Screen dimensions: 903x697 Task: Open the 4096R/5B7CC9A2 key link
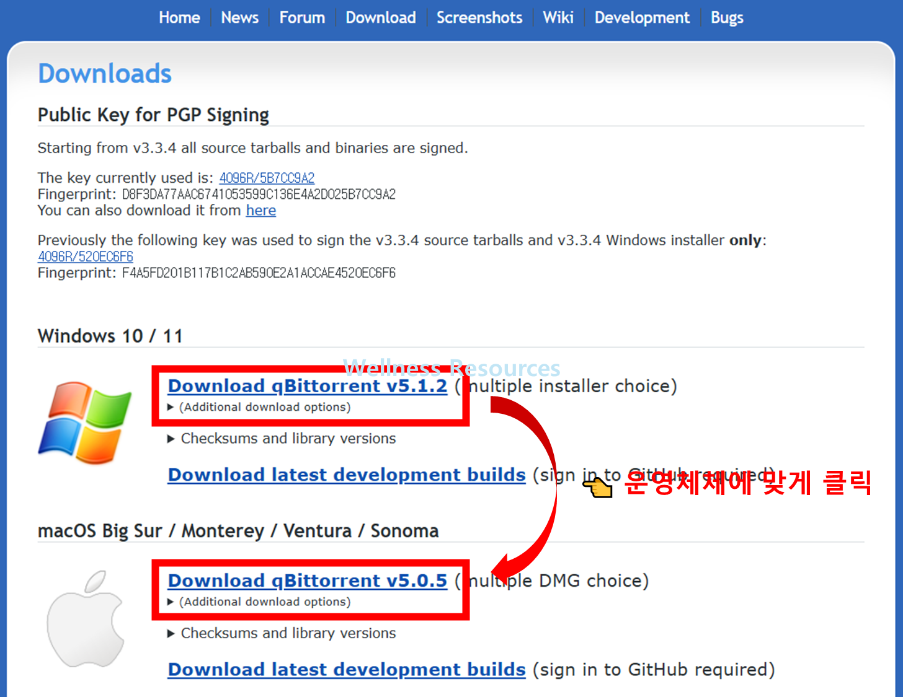pyautogui.click(x=267, y=178)
